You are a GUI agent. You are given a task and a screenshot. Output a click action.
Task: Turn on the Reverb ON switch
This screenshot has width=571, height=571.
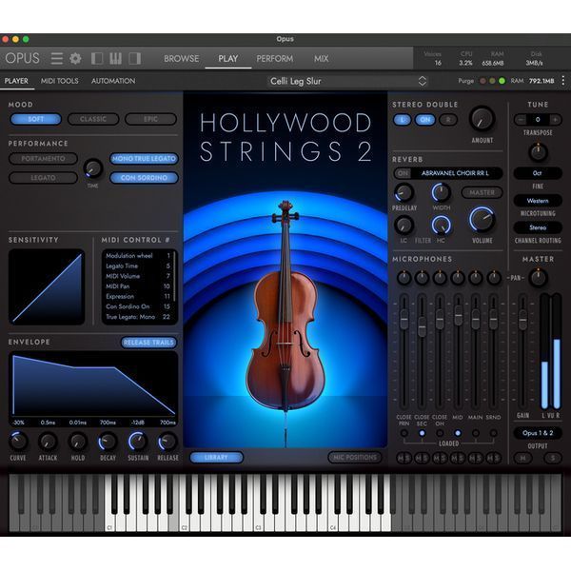point(403,173)
